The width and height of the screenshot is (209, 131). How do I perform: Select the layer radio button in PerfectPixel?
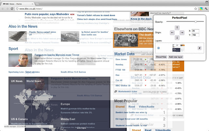(158, 48)
